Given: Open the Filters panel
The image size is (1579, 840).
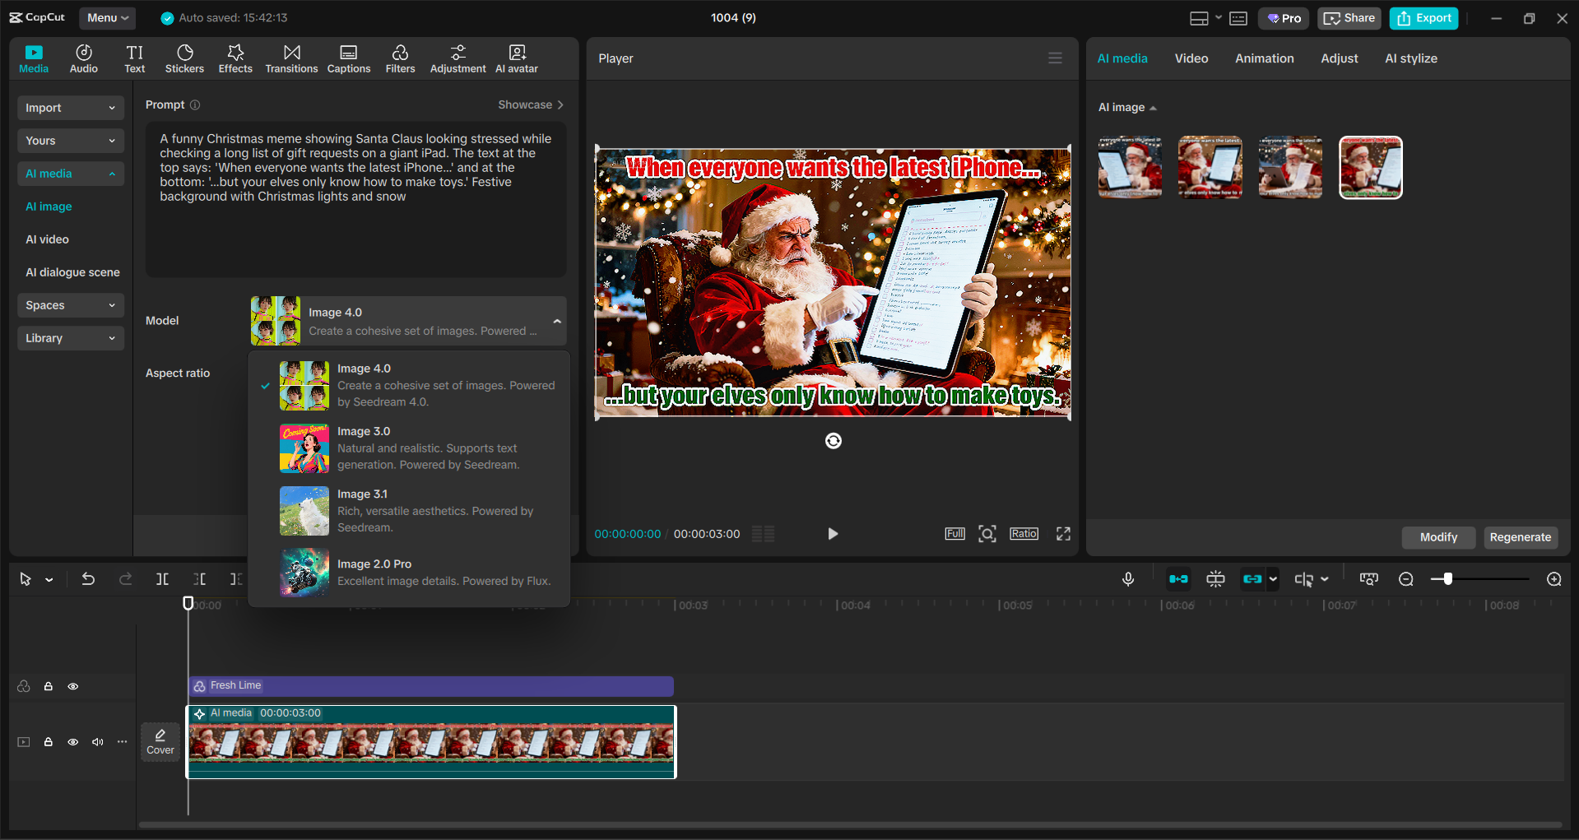Looking at the screenshot, I should (400, 58).
